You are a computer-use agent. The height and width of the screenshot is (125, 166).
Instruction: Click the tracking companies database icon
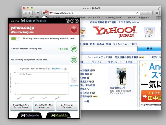tap(74, 60)
